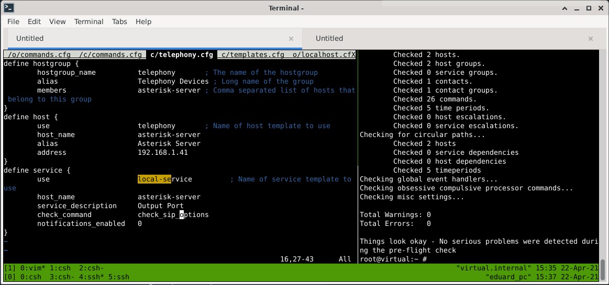Click 'define hostgroup {' line
The image size is (609, 285).
(x=41, y=64)
